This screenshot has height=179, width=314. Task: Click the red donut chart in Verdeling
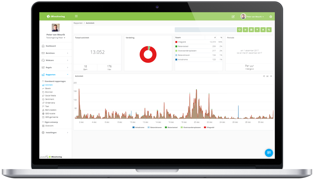(148, 54)
